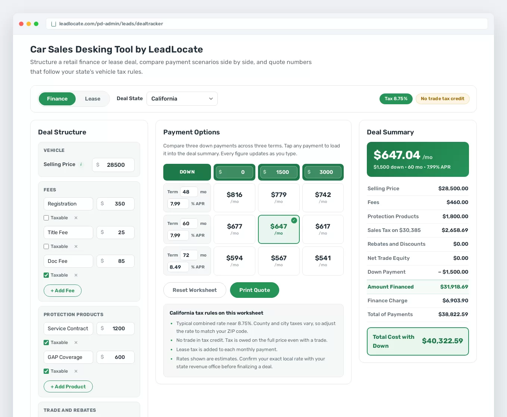The width and height of the screenshot is (507, 417).
Task: Click the down payment field showing 0
Action: 234,172
